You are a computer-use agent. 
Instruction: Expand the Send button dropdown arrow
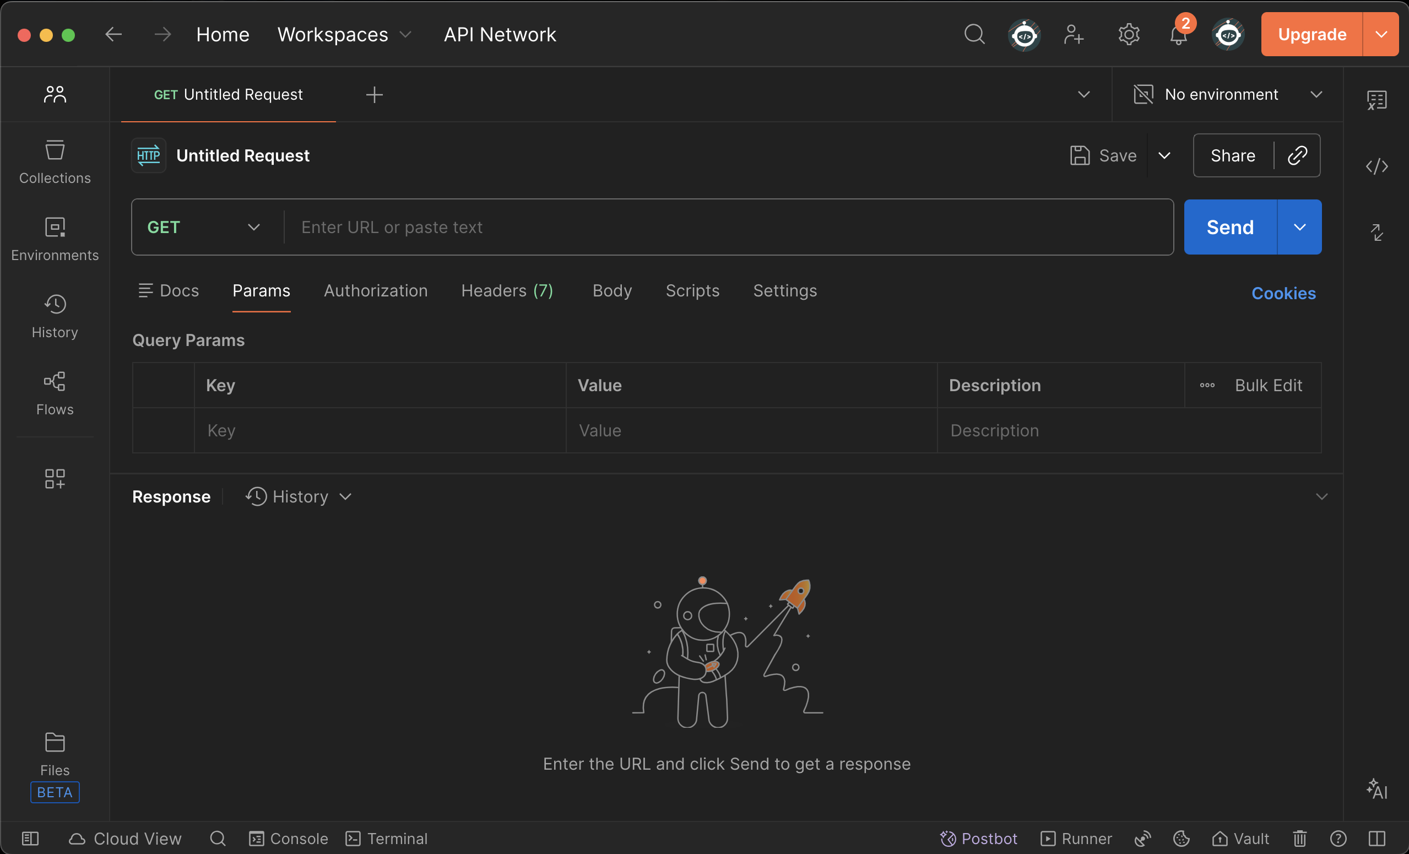point(1299,227)
